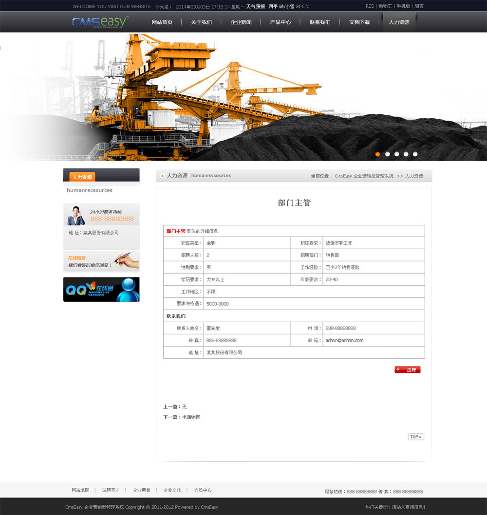Open next article 电话销售 link

click(191, 417)
